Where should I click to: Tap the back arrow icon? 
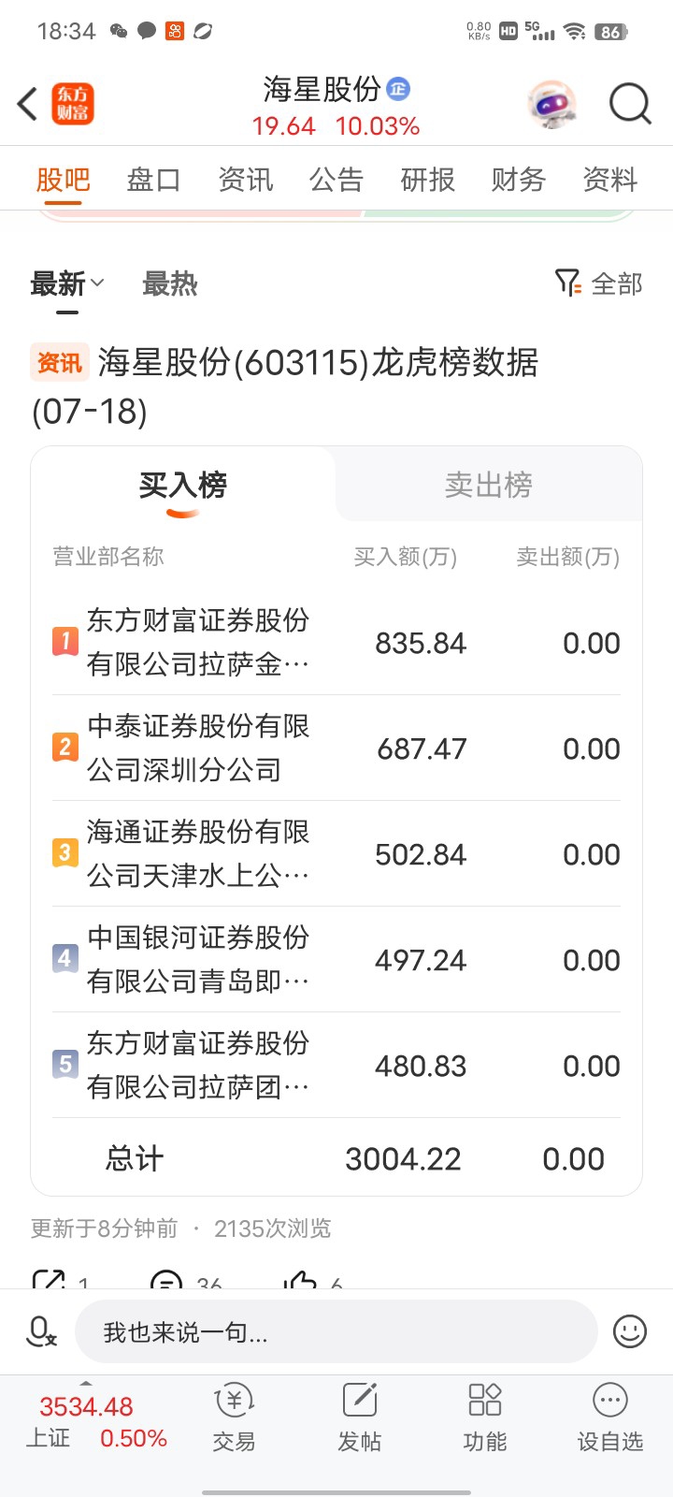(x=27, y=104)
